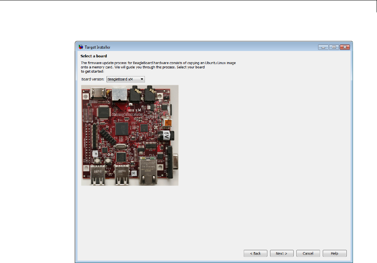Click the BeagleBoard xM board image
The width and height of the screenshot is (377, 263).
(130, 135)
